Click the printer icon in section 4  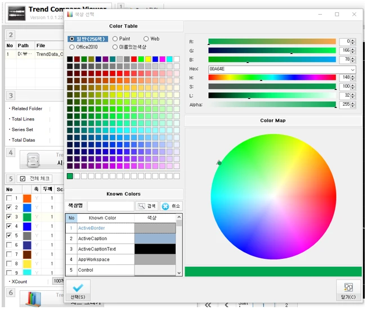click(x=33, y=160)
